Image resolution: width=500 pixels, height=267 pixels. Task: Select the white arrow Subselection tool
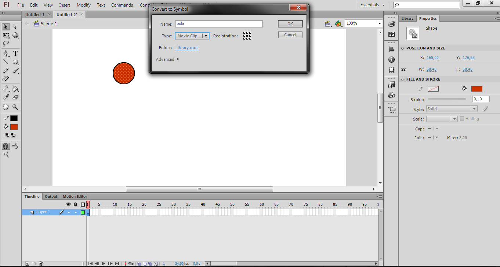(15, 27)
